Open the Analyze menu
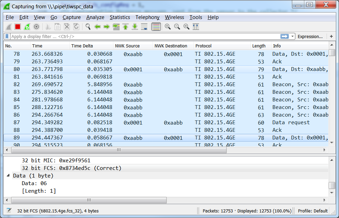This screenshot has width=339, height=218. coord(95,17)
